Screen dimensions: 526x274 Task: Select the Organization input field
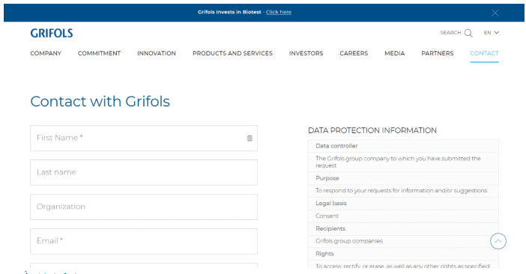[x=144, y=207]
